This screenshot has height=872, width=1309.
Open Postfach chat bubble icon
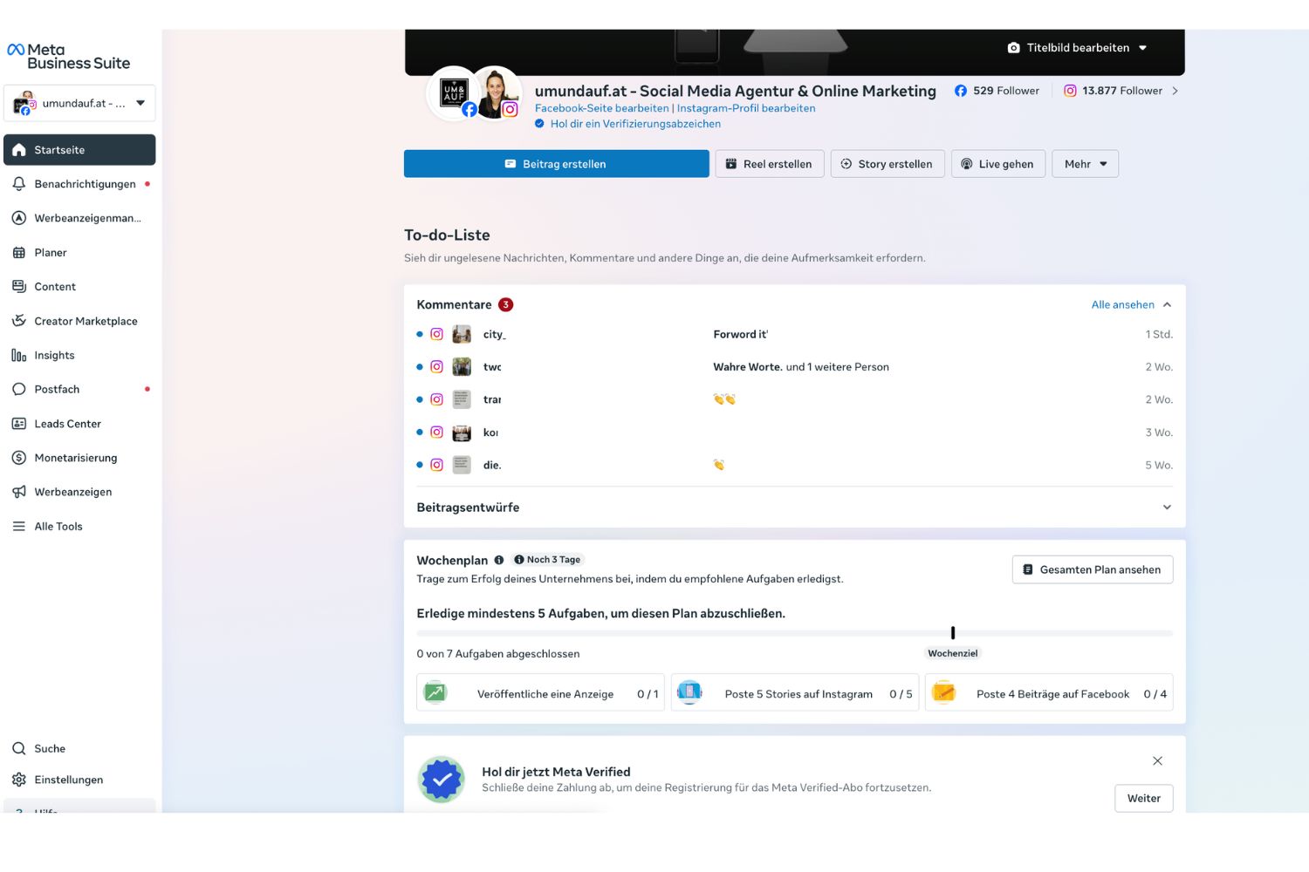[x=19, y=389]
